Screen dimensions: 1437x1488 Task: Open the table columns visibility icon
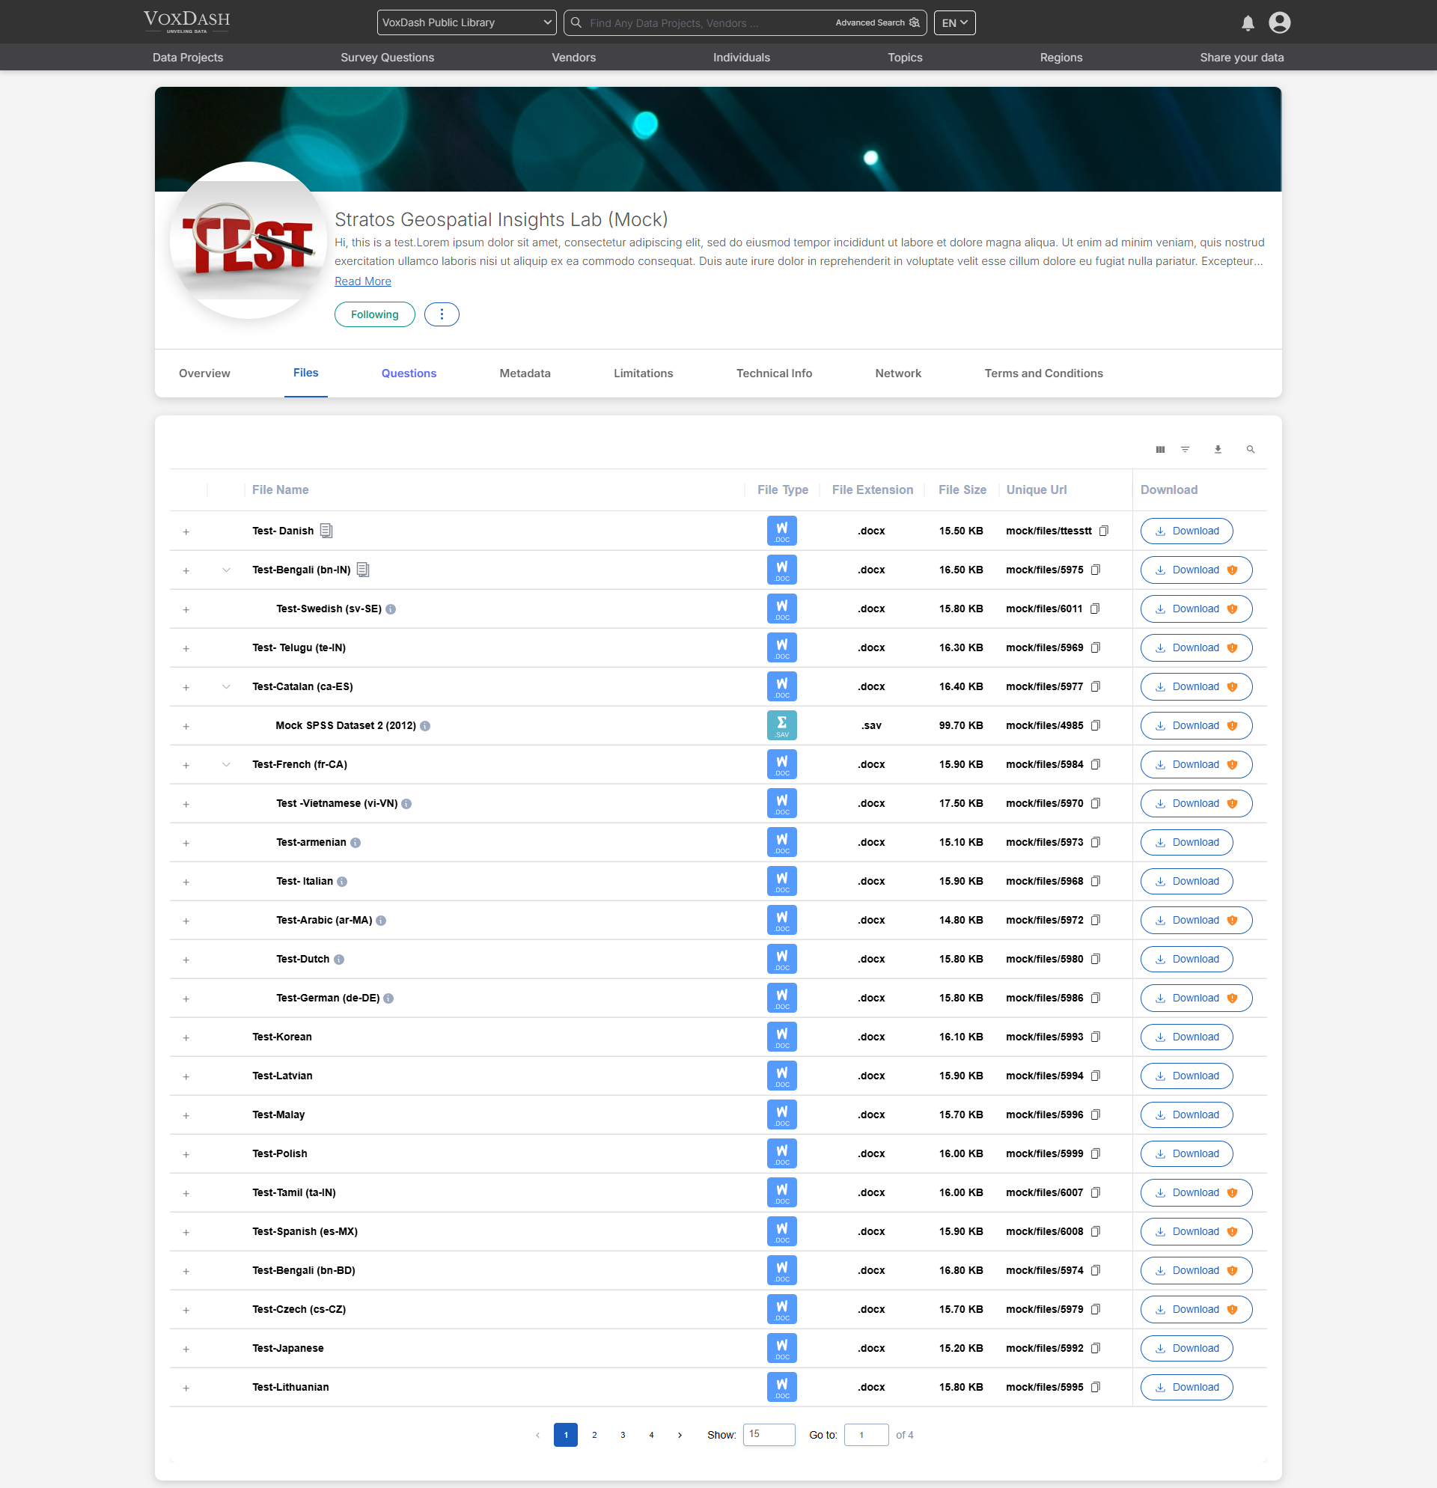pos(1160,449)
